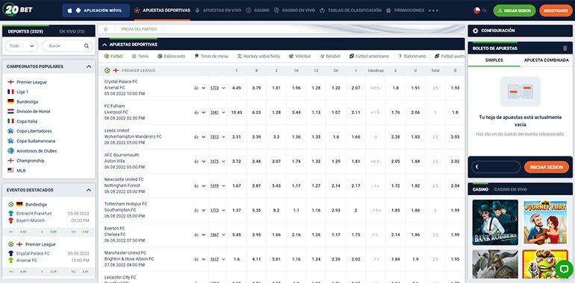Expand more markets 1617 for Manchester United match
Viewport: 575px width, 283px height.
(217, 259)
